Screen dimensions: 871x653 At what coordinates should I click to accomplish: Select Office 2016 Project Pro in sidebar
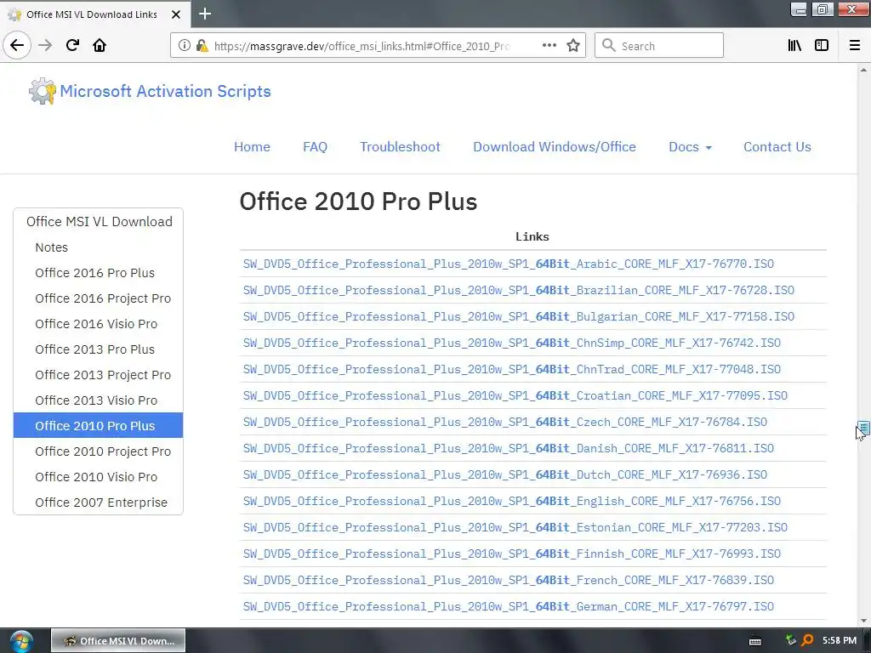click(x=103, y=298)
